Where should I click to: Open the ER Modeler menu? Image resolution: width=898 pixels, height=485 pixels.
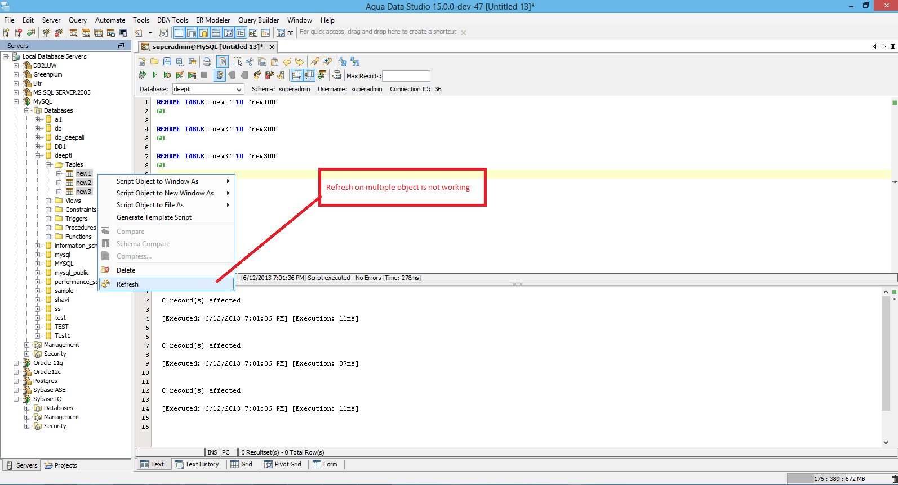coord(213,20)
